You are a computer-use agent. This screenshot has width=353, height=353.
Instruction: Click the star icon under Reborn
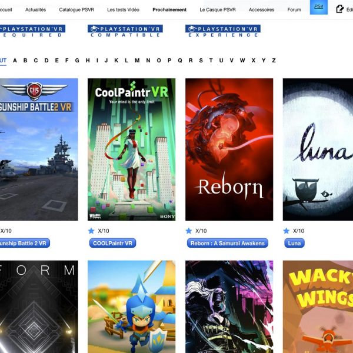(189, 231)
